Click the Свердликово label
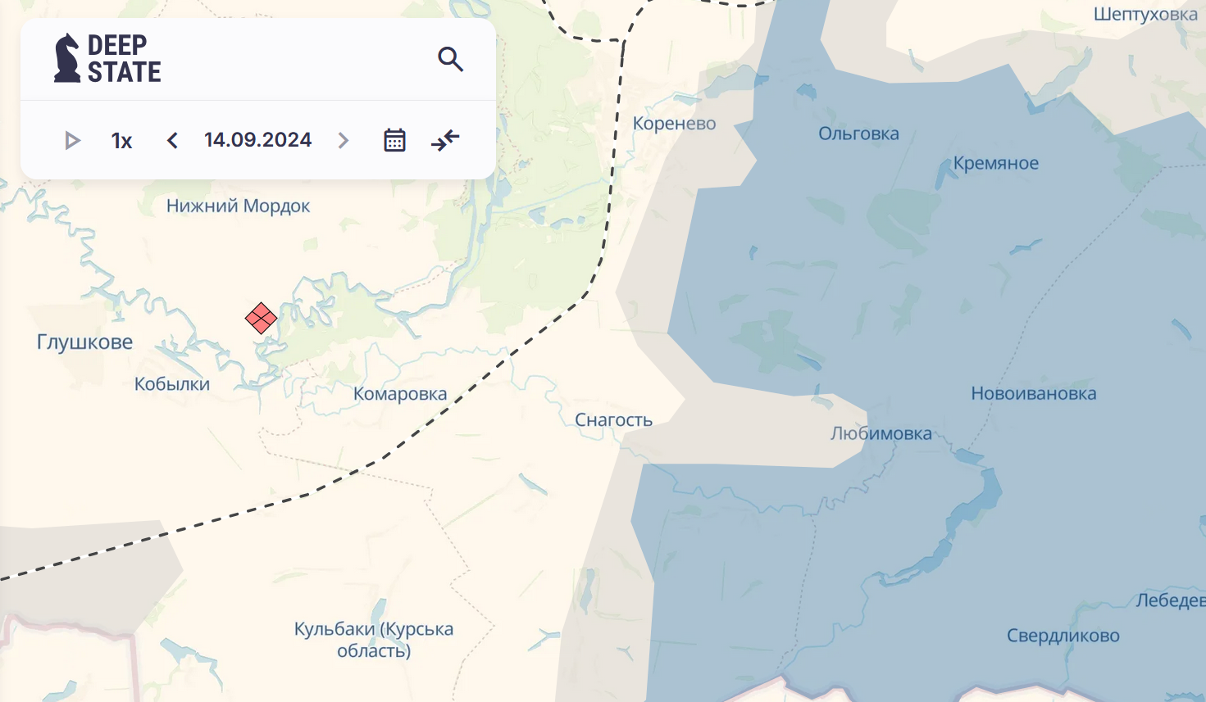 [x=1063, y=636]
